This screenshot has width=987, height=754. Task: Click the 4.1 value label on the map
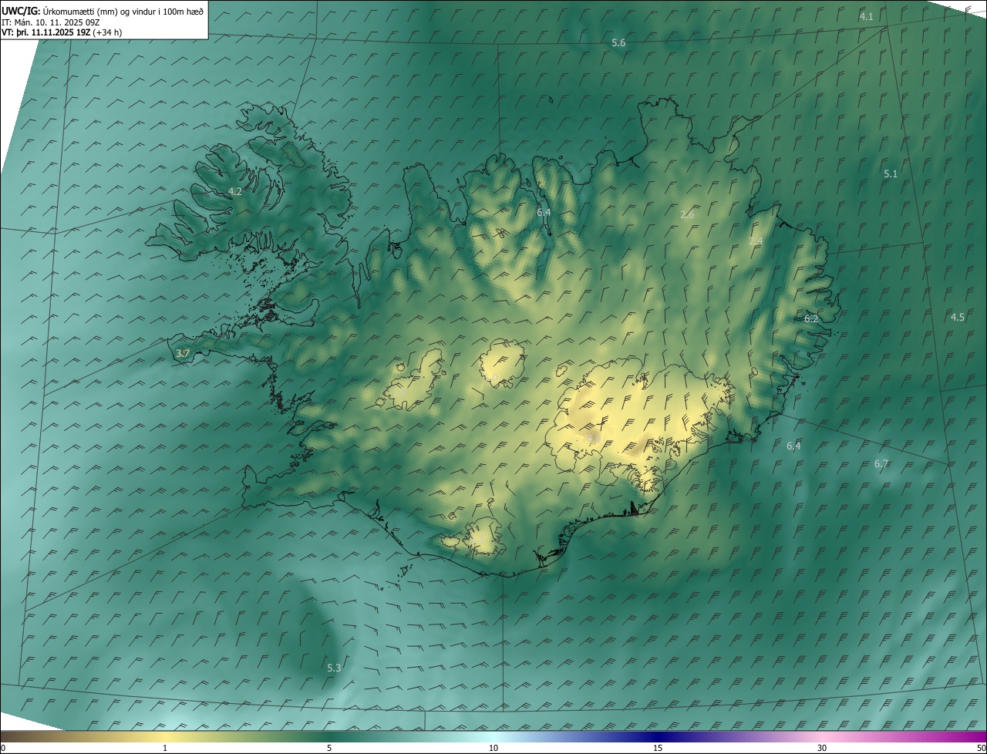coord(867,16)
